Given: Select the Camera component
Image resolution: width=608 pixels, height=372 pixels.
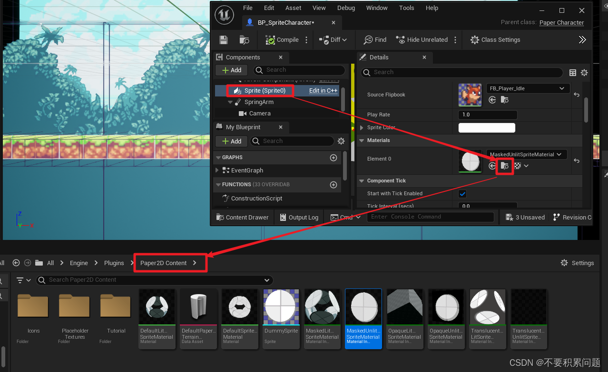Looking at the screenshot, I should [x=260, y=114].
